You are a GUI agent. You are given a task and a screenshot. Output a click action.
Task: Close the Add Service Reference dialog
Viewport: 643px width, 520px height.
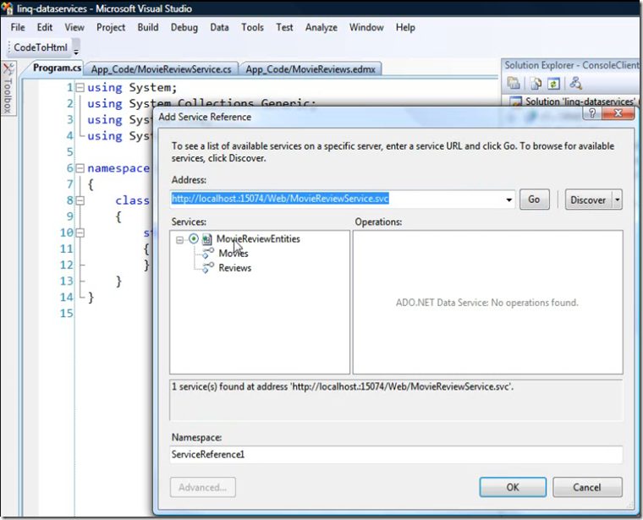pyautogui.click(x=618, y=113)
